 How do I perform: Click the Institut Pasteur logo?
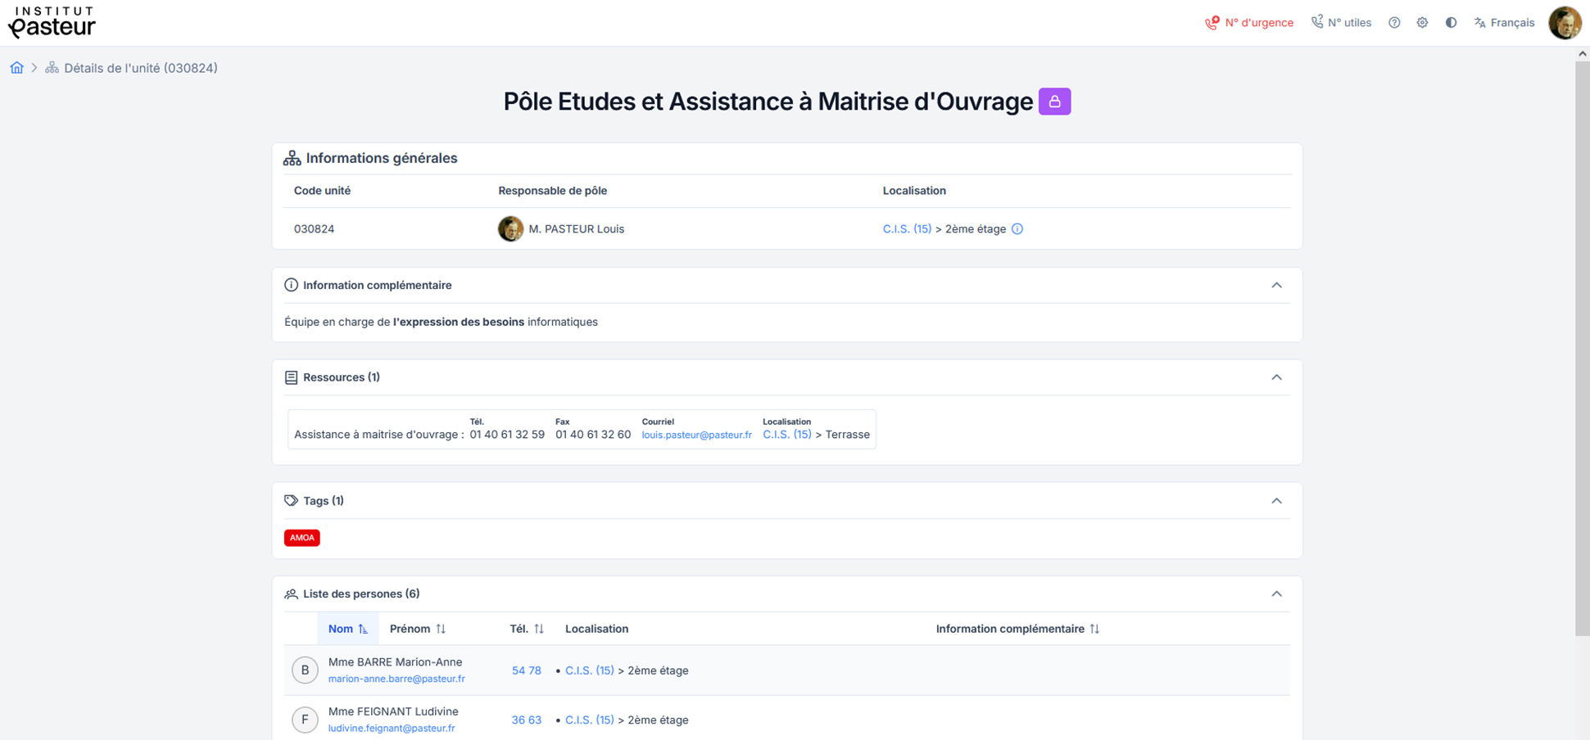click(x=52, y=23)
